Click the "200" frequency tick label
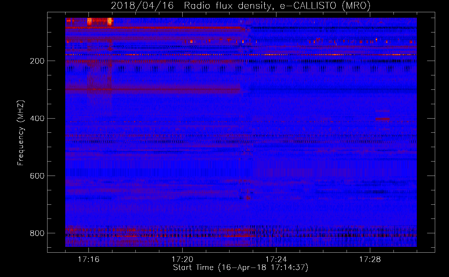This screenshot has height=277, width=449. 37,61
